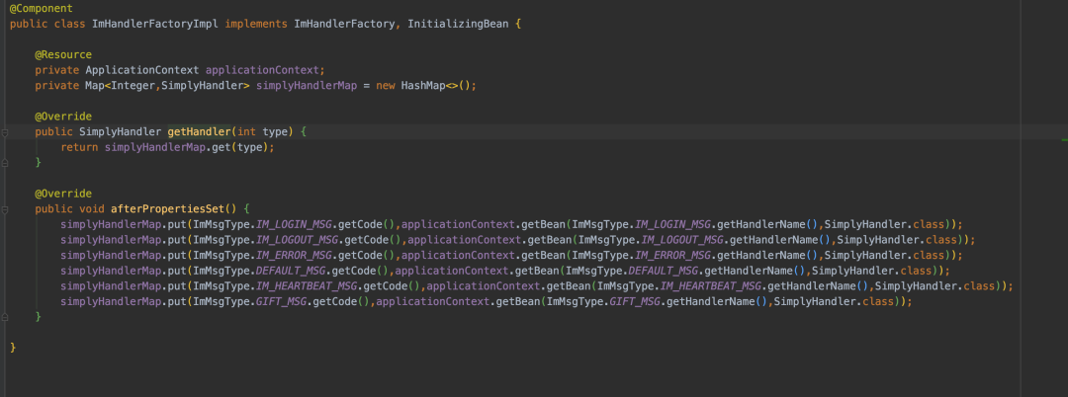Collapse the afterPropertiesSet method fold marker

5,209
